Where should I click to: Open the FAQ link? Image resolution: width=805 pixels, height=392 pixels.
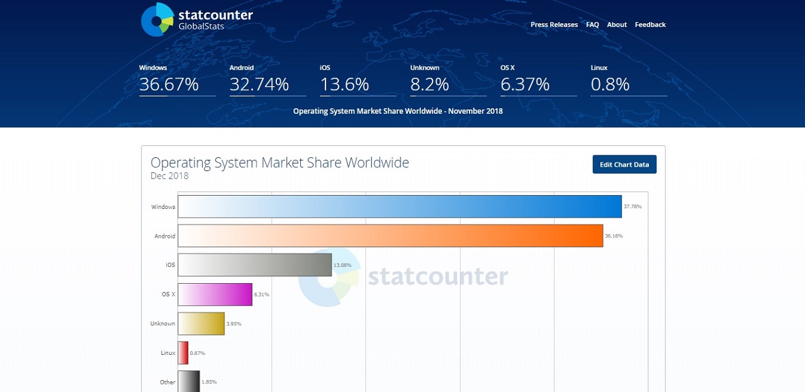coord(592,25)
